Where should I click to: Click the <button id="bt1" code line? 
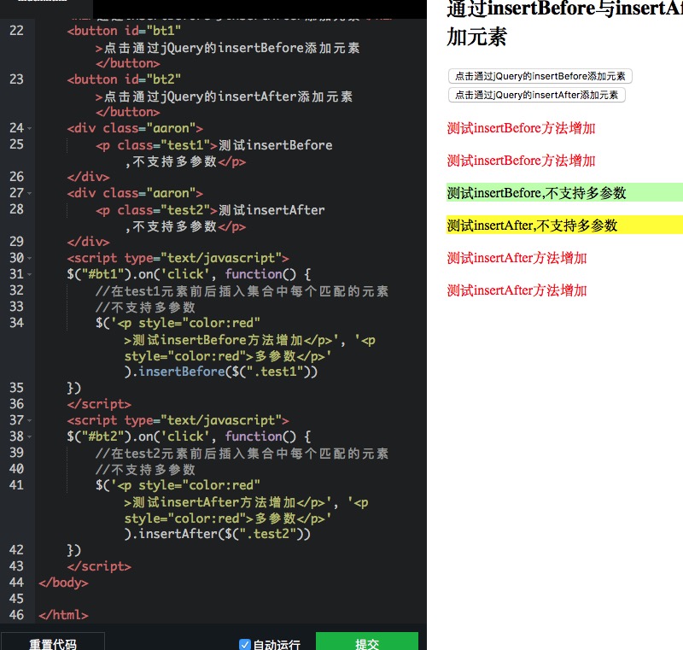pyautogui.click(x=124, y=31)
